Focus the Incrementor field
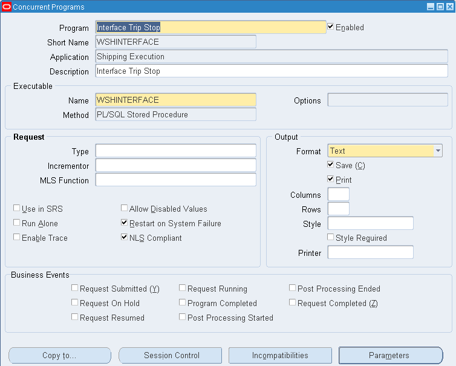 coord(175,165)
